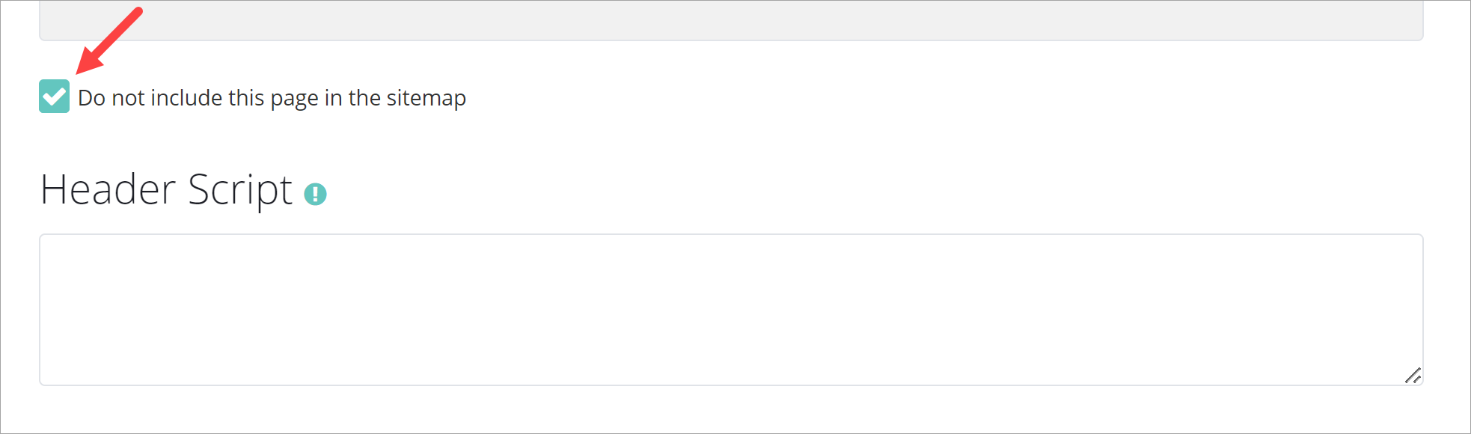Click the word "sitemap" in the checkbox label
The width and height of the screenshot is (1471, 434).
coord(426,98)
